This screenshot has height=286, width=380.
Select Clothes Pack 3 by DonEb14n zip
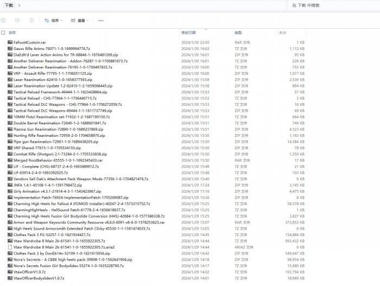[x=62, y=253]
